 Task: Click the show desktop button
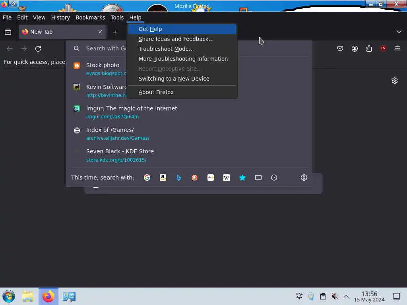point(397,296)
